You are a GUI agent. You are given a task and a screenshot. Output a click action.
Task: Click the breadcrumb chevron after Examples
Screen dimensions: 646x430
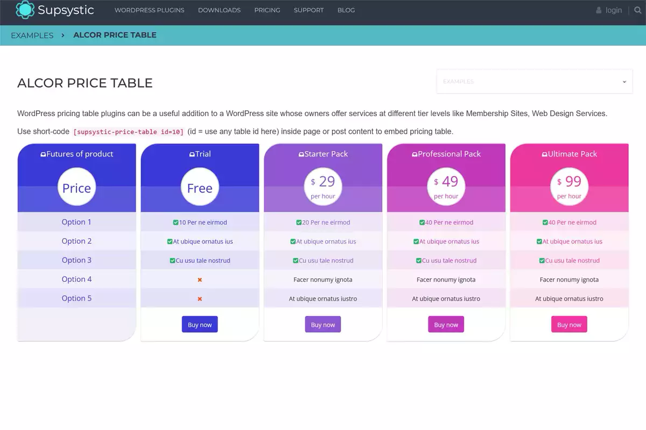pos(63,35)
